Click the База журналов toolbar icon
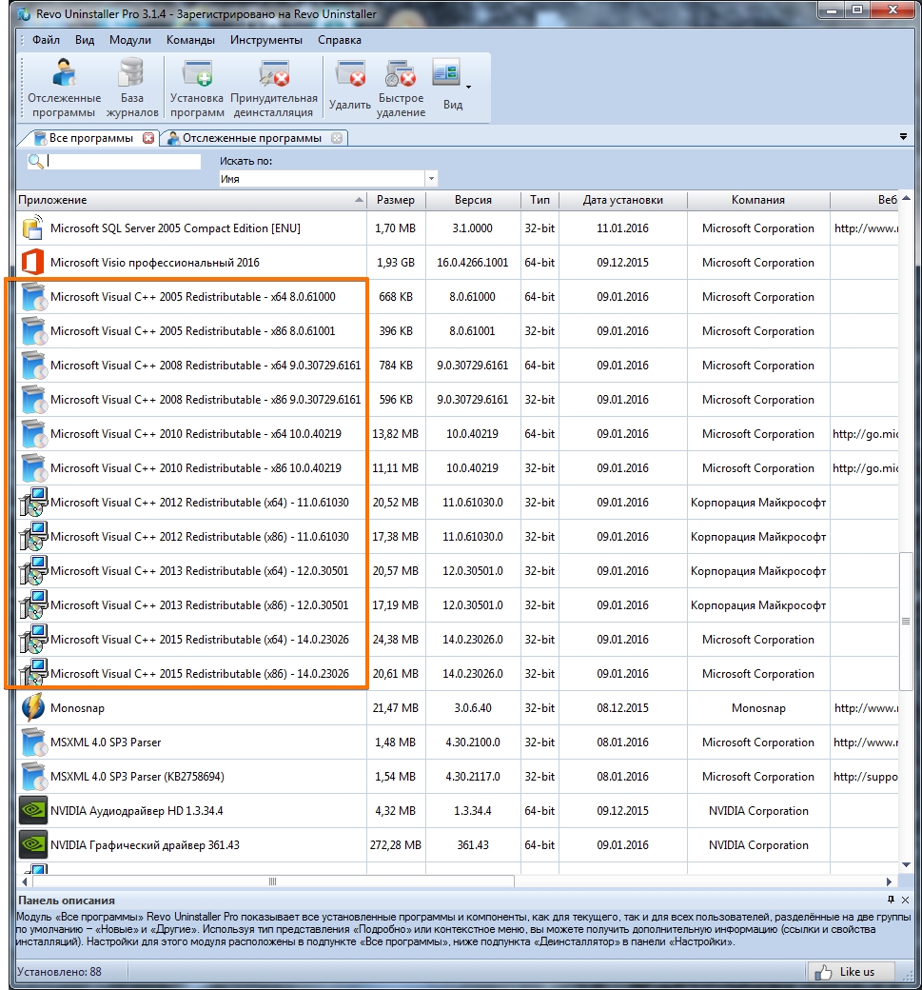The width and height of the screenshot is (922, 990). click(131, 88)
